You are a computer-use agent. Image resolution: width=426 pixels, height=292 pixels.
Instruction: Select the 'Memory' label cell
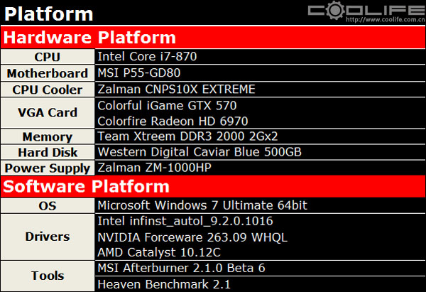tap(48, 136)
